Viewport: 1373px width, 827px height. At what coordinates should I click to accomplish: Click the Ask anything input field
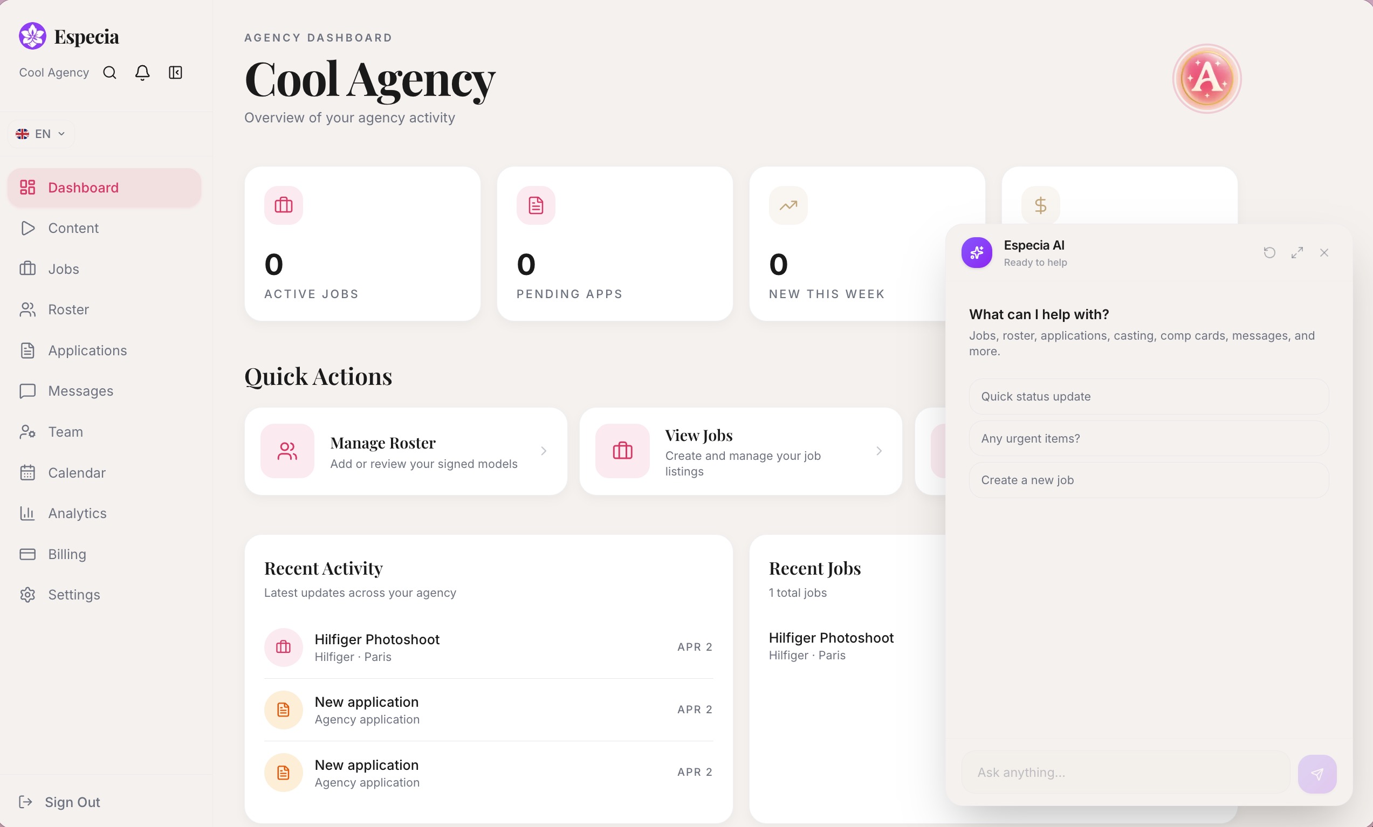click(x=1125, y=773)
